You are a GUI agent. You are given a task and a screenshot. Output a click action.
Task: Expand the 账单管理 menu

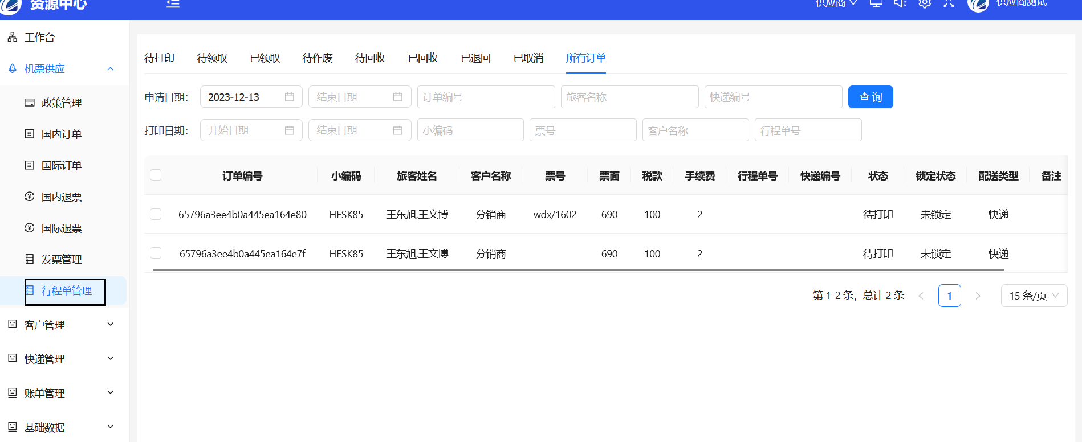click(x=111, y=392)
